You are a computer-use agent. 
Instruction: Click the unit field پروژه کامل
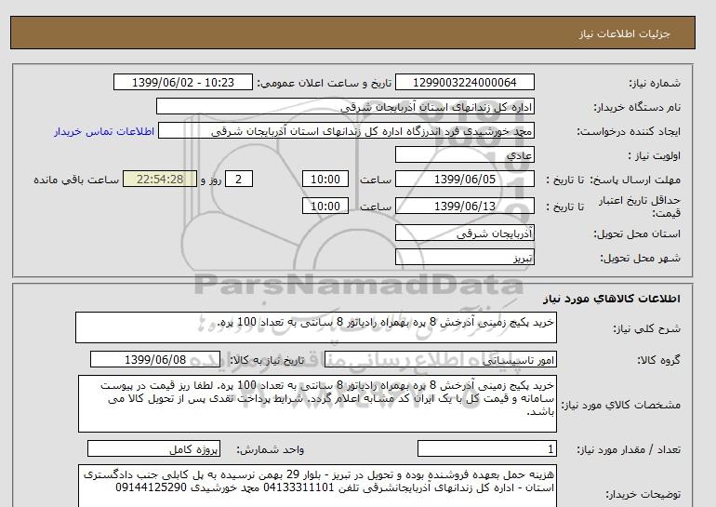(x=153, y=449)
